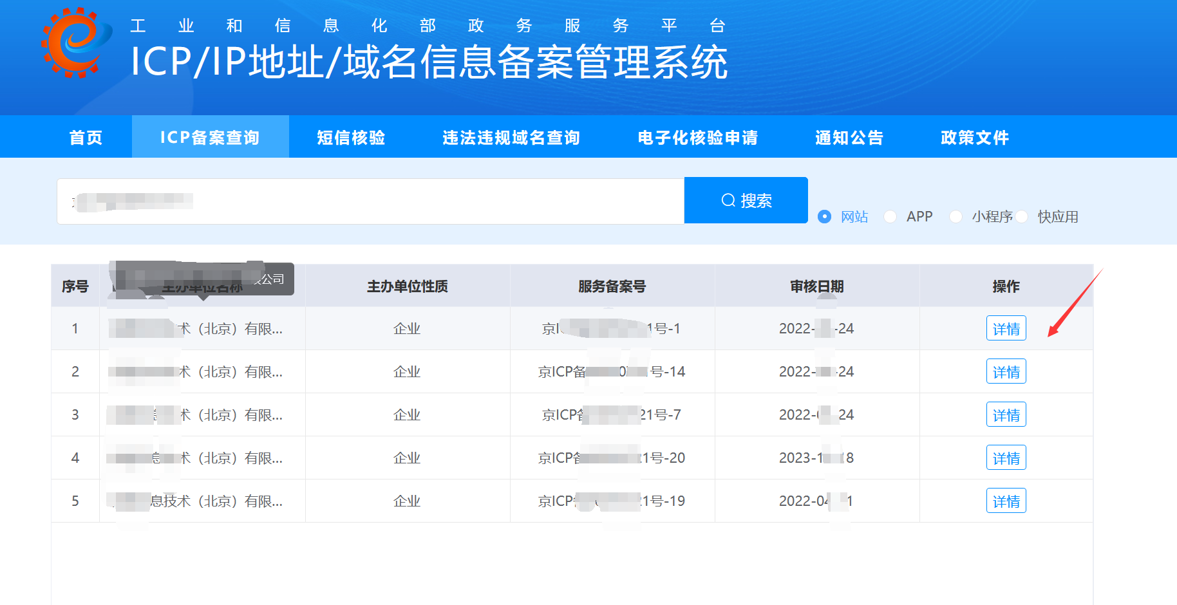This screenshot has height=605, width=1177.
Task: Click the 序号 column header
Action: point(75,286)
